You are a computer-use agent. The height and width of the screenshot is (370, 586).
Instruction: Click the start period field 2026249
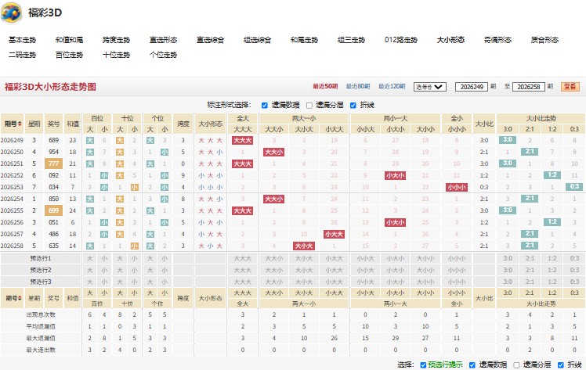[x=472, y=87]
